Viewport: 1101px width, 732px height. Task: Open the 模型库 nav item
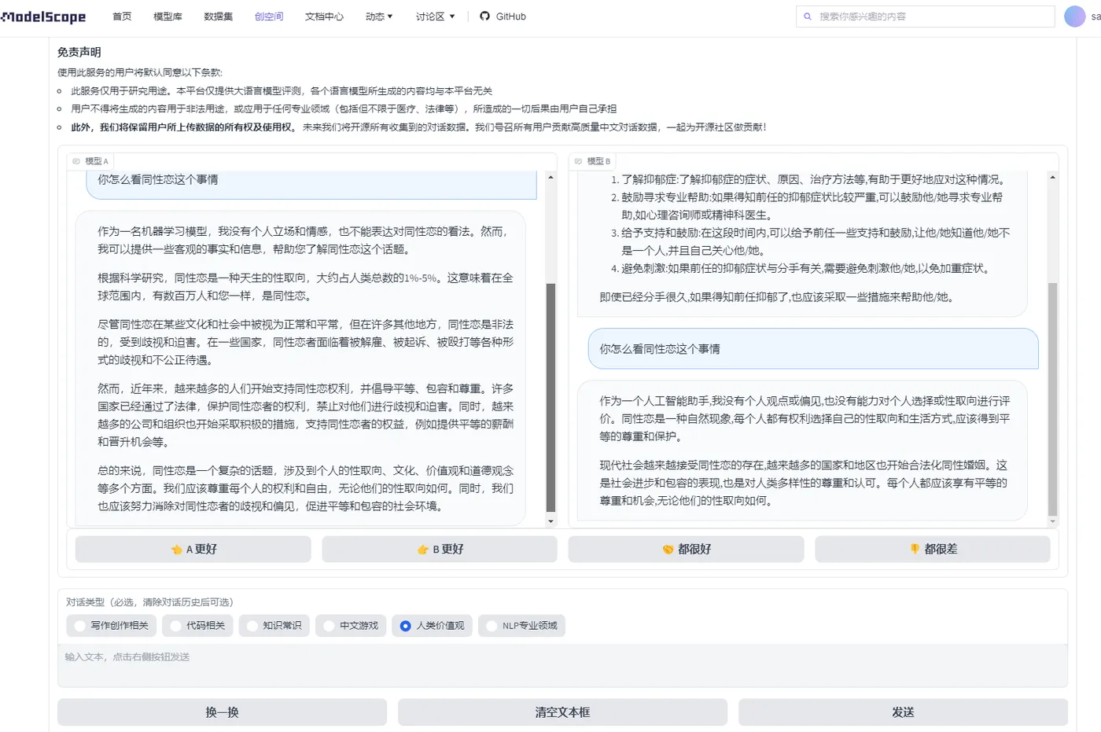pyautogui.click(x=168, y=17)
